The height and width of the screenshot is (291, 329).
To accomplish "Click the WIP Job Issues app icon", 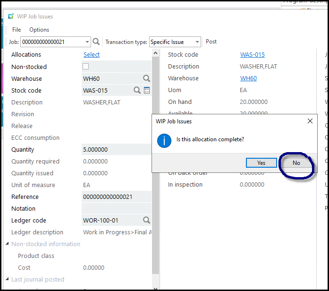I will (x=11, y=17).
